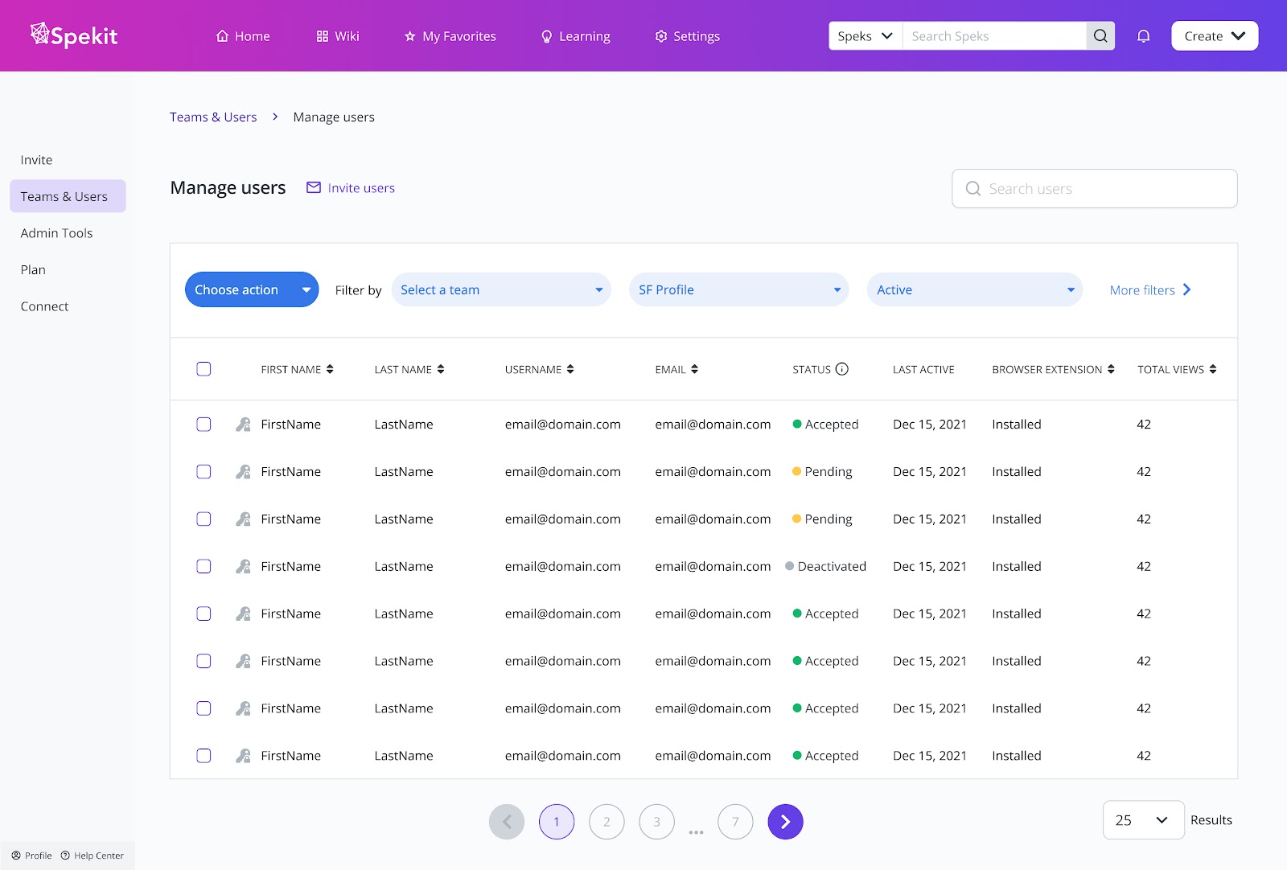Viewport: 1287px width, 870px height.
Task: Open My Favorites in top navigation
Action: (x=450, y=36)
